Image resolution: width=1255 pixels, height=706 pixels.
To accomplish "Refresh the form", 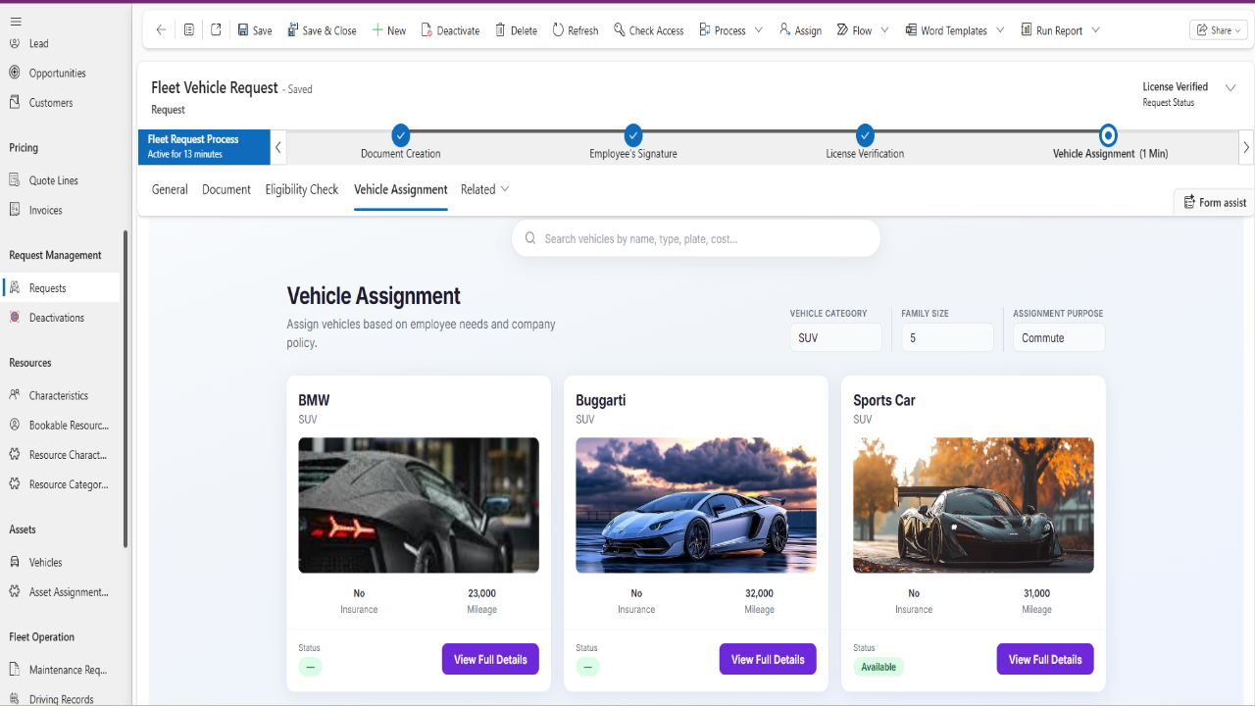I will click(x=575, y=30).
